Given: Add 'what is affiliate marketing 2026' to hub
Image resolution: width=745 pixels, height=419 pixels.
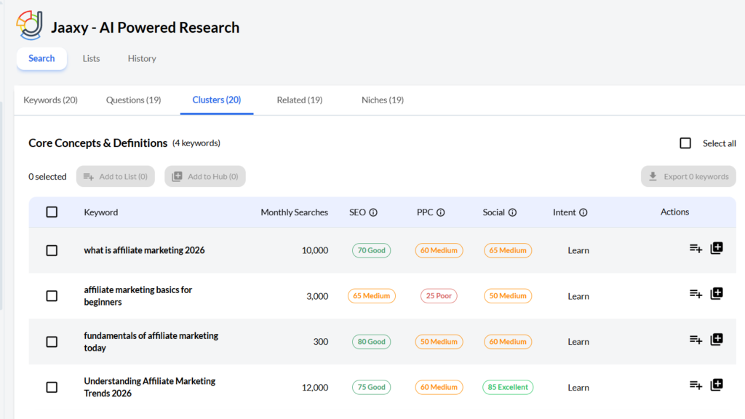Looking at the screenshot, I should 717,249.
